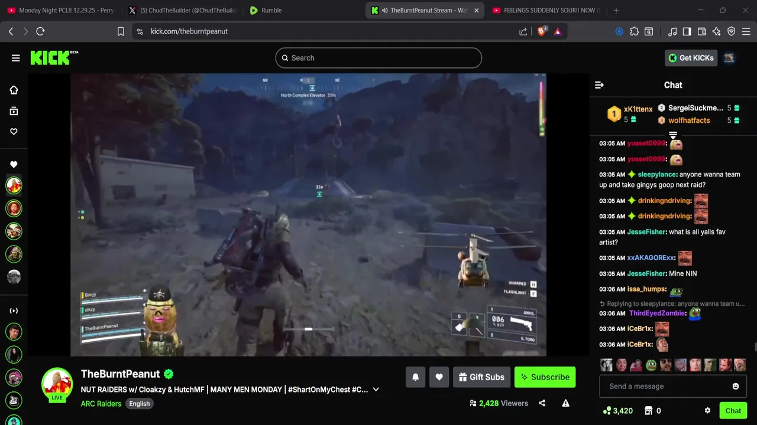Viewport: 757px width, 425px height.
Task: Open Leo AI sparkle icon
Action: tap(717, 31)
